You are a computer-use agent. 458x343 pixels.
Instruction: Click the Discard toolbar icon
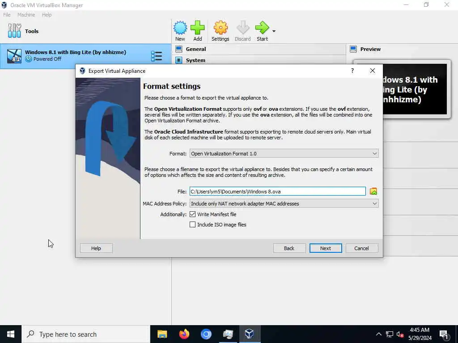pyautogui.click(x=243, y=28)
